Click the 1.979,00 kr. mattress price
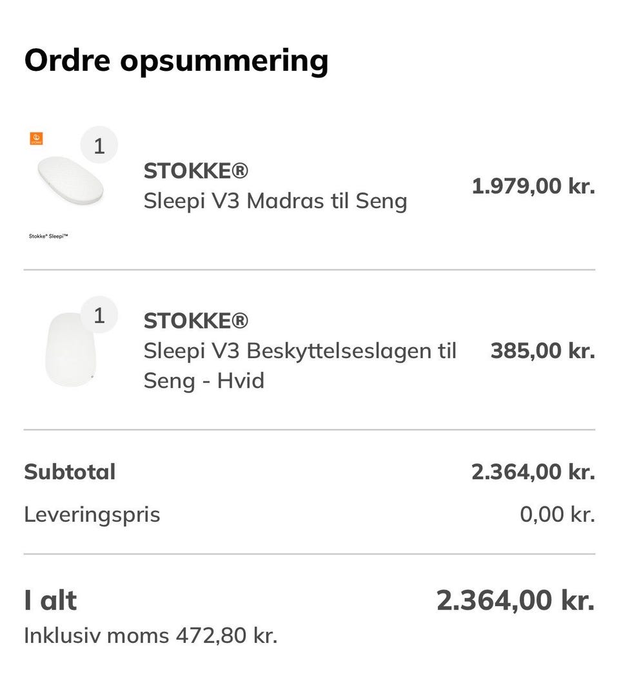 point(533,186)
